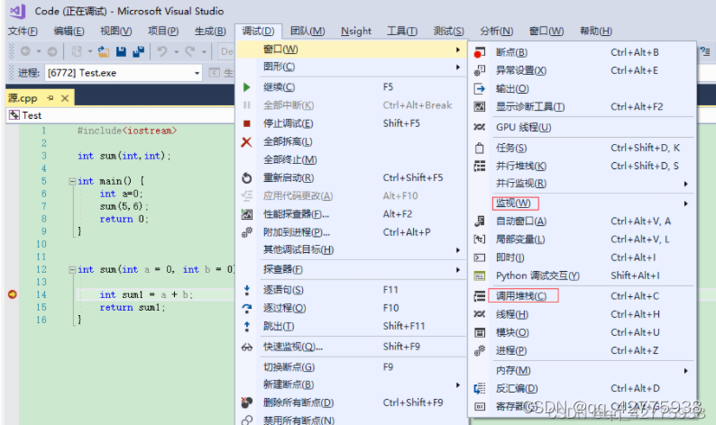Screen dimensions: 716x425
Task: Toggle the pin on the 源.cpp tab
Action: [50, 98]
